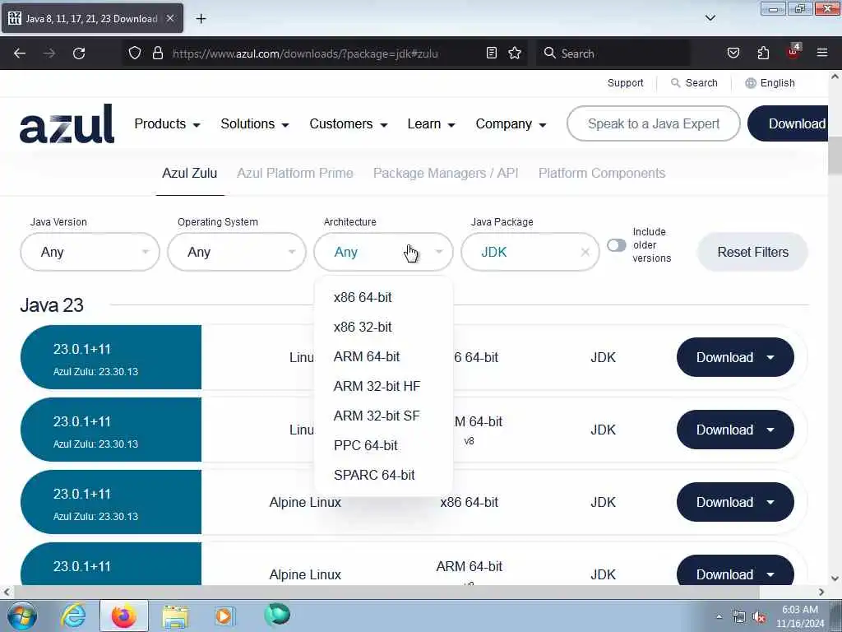
Task: Download Linux ARM 64-bit JDK 23.0.1+11
Action: (735, 430)
